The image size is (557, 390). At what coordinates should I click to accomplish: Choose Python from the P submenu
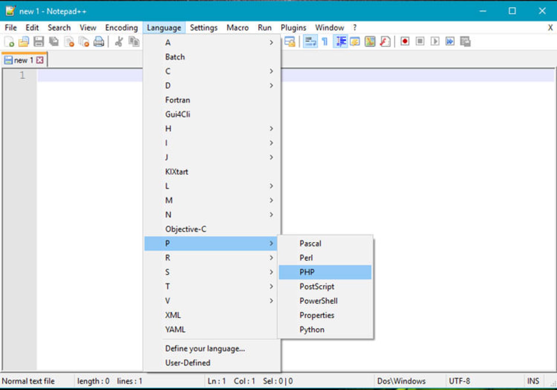(x=325, y=330)
